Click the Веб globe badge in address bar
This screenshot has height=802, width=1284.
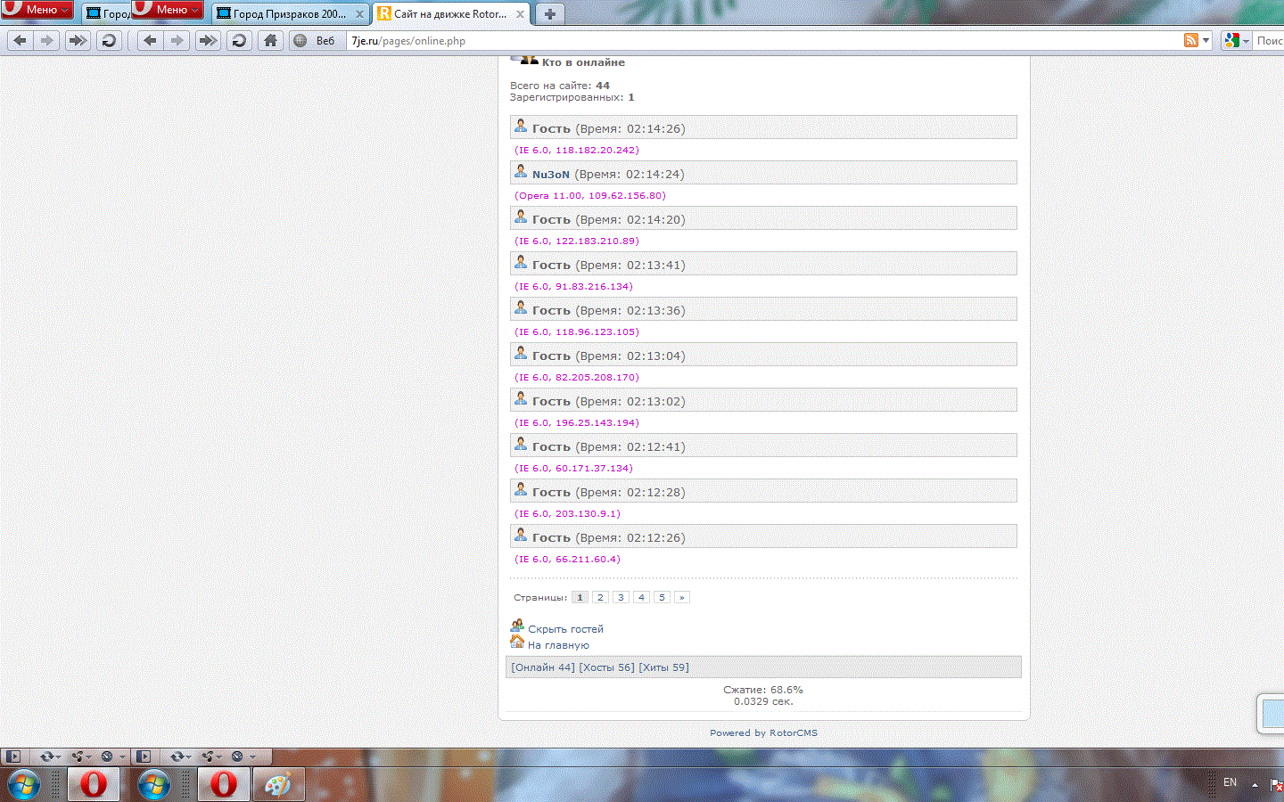click(x=315, y=40)
